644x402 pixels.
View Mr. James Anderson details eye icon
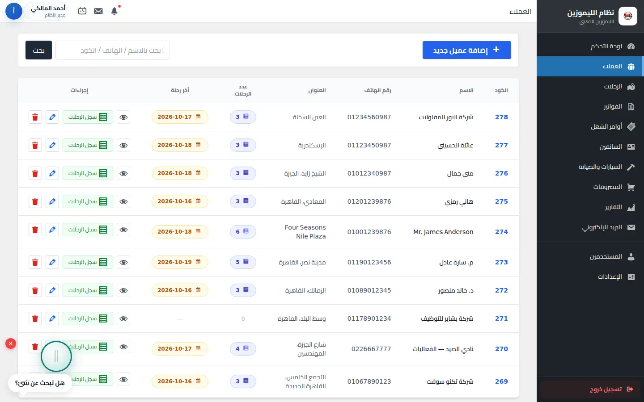coord(123,230)
